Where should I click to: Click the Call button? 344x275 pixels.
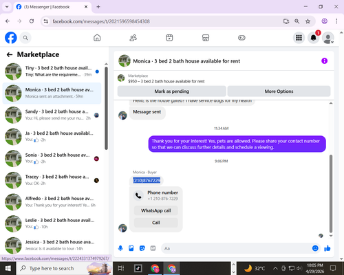click(x=156, y=223)
